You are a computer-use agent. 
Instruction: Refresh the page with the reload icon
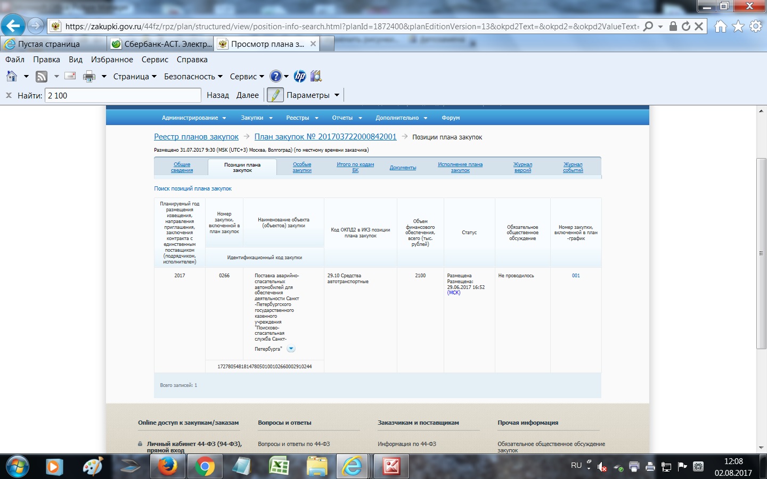click(x=686, y=26)
